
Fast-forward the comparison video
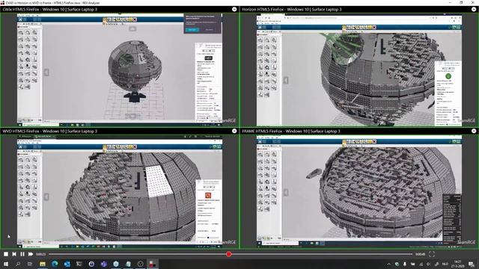coord(31,254)
